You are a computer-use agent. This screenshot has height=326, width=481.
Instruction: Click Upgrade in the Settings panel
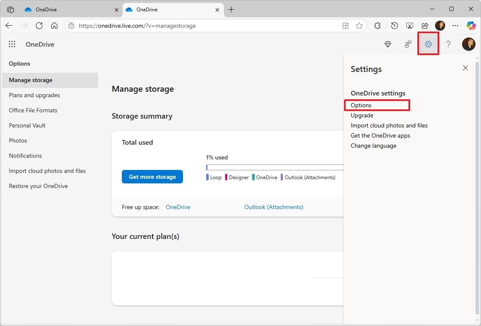click(362, 115)
